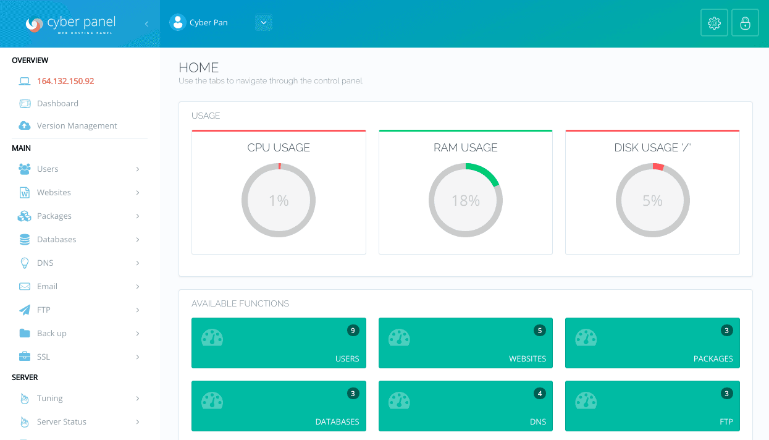Click the Version Management cloud icon
The image size is (769, 440).
[25, 125]
